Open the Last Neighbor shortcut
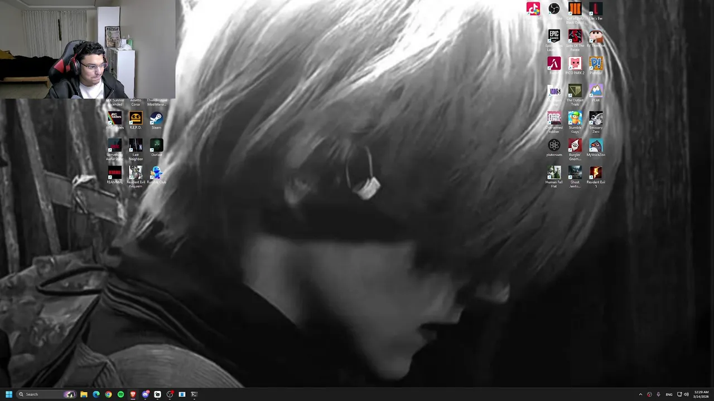The image size is (714, 401). [136, 150]
